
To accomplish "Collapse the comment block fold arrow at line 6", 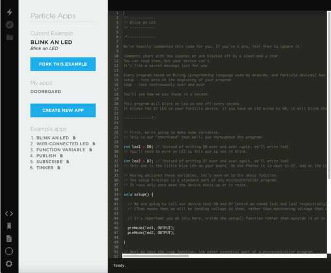I will coord(121,37).
